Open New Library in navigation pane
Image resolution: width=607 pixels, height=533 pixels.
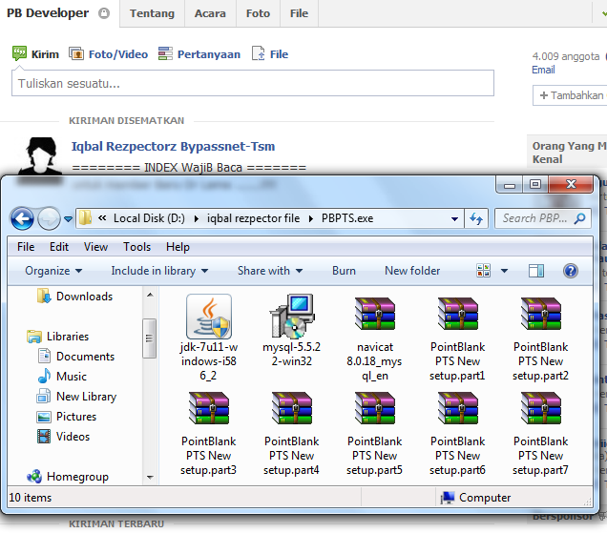tap(76, 397)
